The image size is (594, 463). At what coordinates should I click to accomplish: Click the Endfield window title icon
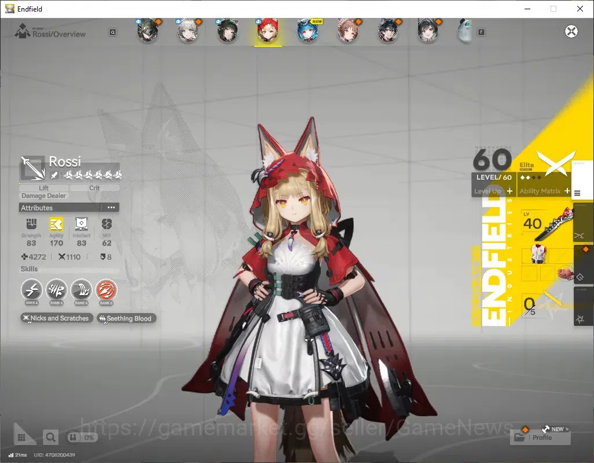coord(9,9)
